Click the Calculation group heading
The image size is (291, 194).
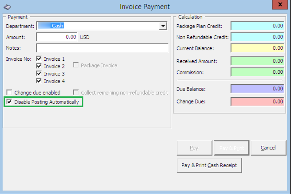pyautogui.click(x=190, y=17)
